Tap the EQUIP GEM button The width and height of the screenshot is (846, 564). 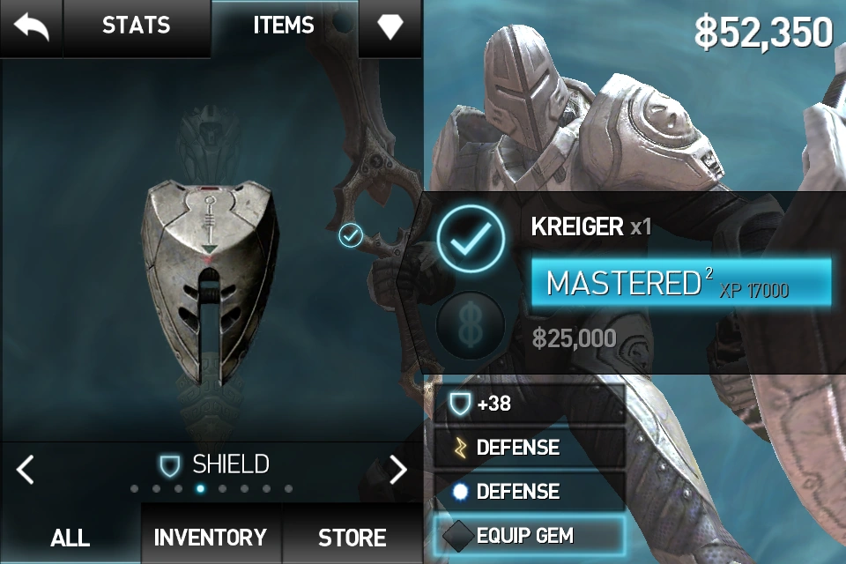(x=530, y=536)
